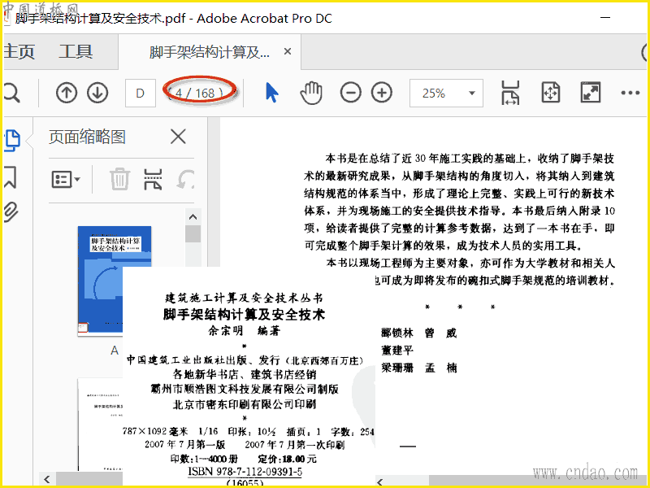Click the page number field showing D

(x=140, y=93)
